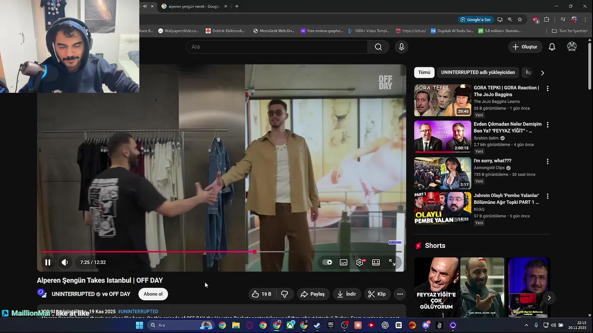The image size is (593, 333).
Task: Toggle the autoplay switch in player
Action: (x=328, y=262)
